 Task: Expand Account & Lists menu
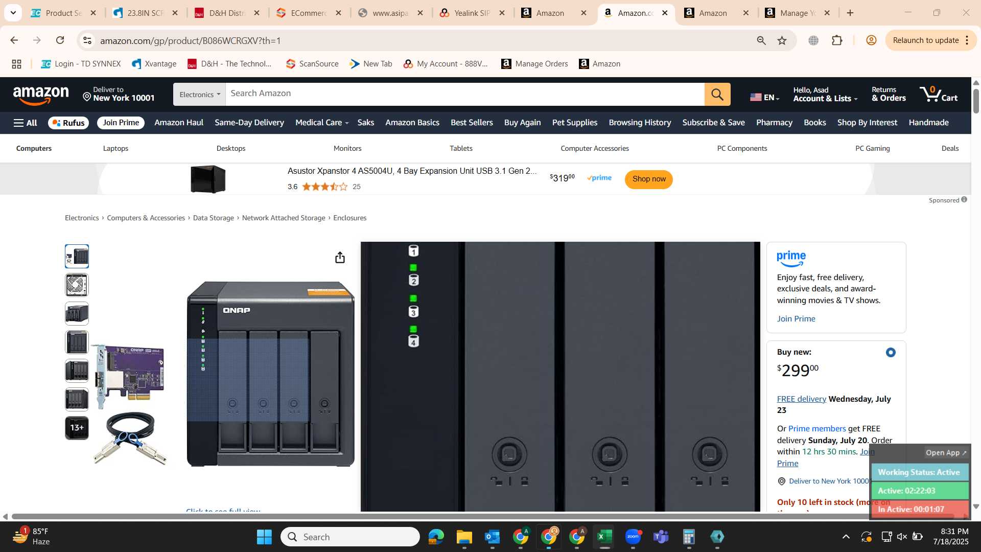pyautogui.click(x=825, y=94)
